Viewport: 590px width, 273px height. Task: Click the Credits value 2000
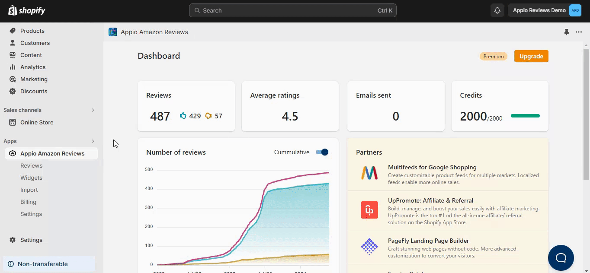[x=473, y=116]
